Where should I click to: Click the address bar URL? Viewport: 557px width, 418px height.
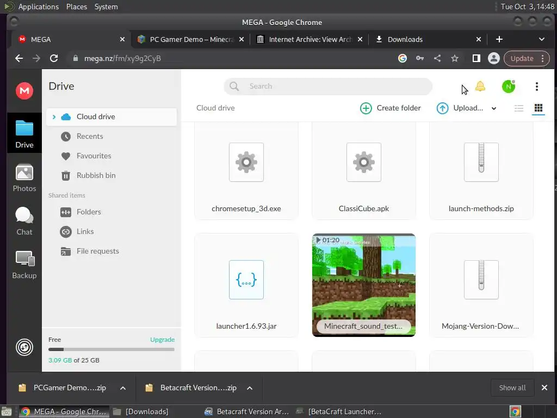point(122,58)
